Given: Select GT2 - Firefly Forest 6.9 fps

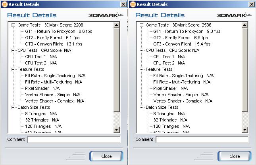Looking at the screenshot, I should pyautogui.click(x=181, y=38).
